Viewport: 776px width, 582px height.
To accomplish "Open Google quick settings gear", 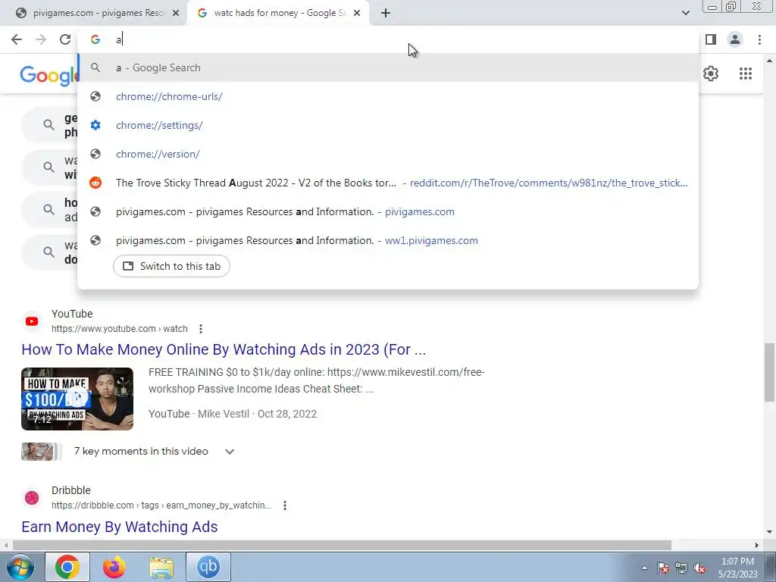I will [x=711, y=74].
